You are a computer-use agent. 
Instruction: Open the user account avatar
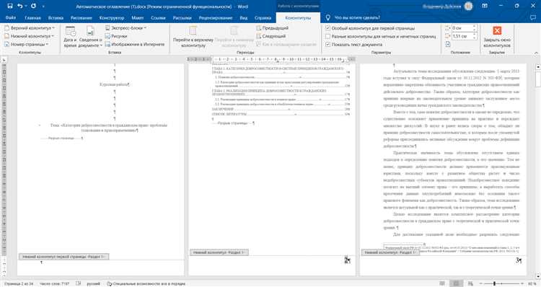click(469, 6)
